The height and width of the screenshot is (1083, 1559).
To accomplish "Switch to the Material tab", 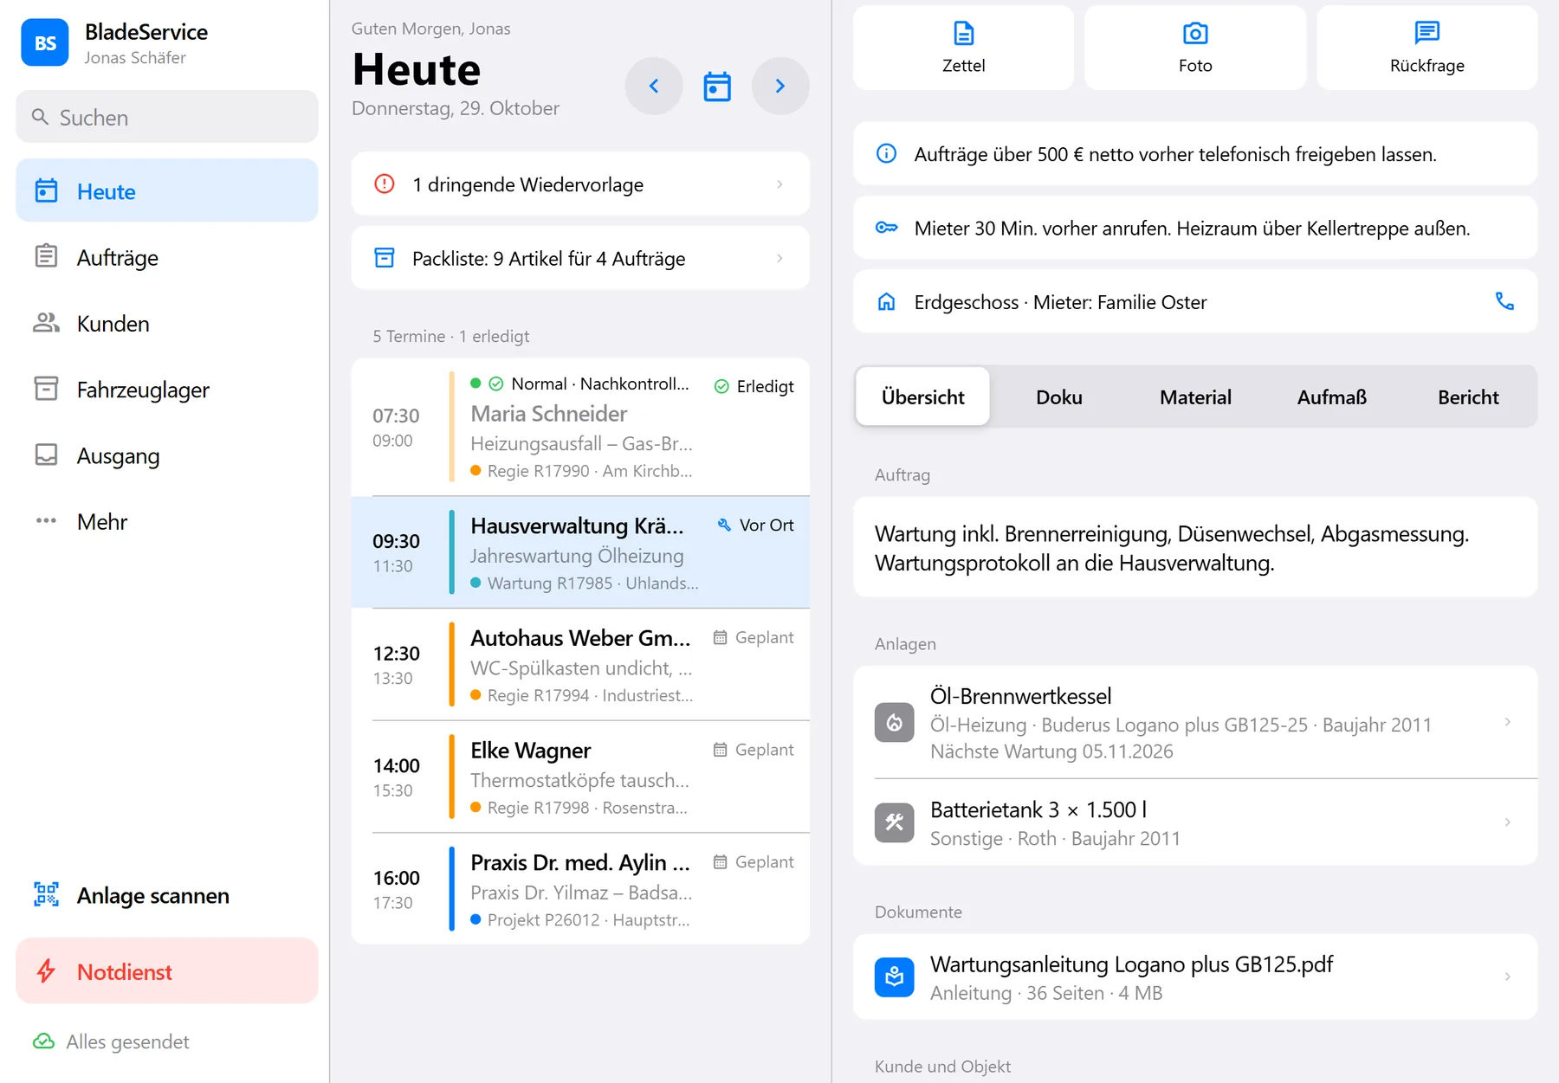I will click(x=1195, y=396).
